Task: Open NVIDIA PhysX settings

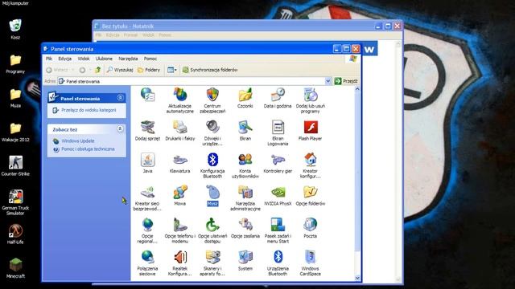Action: click(x=278, y=195)
